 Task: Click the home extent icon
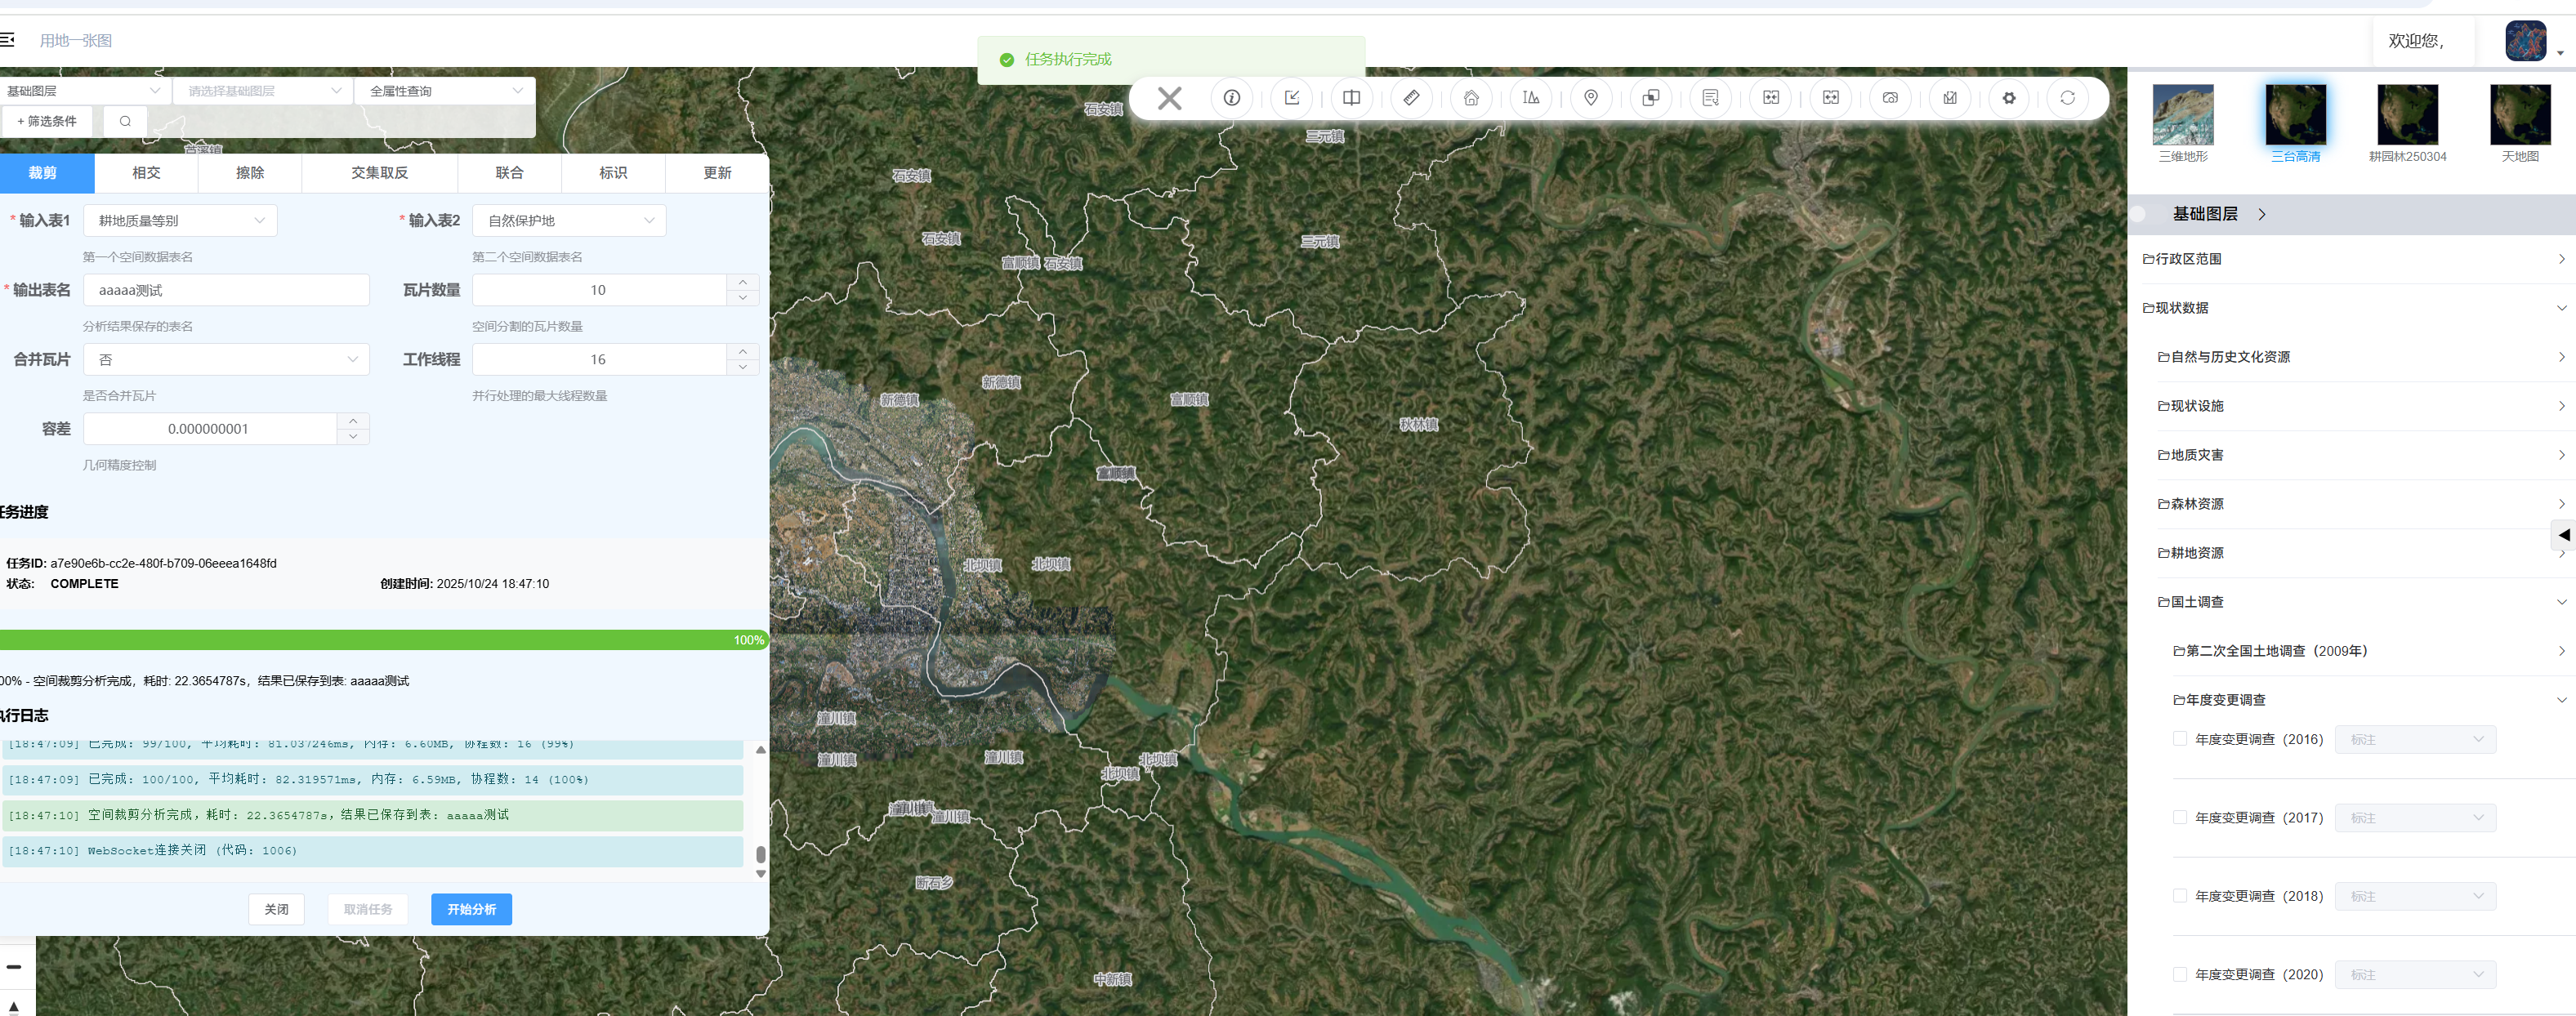(1471, 98)
